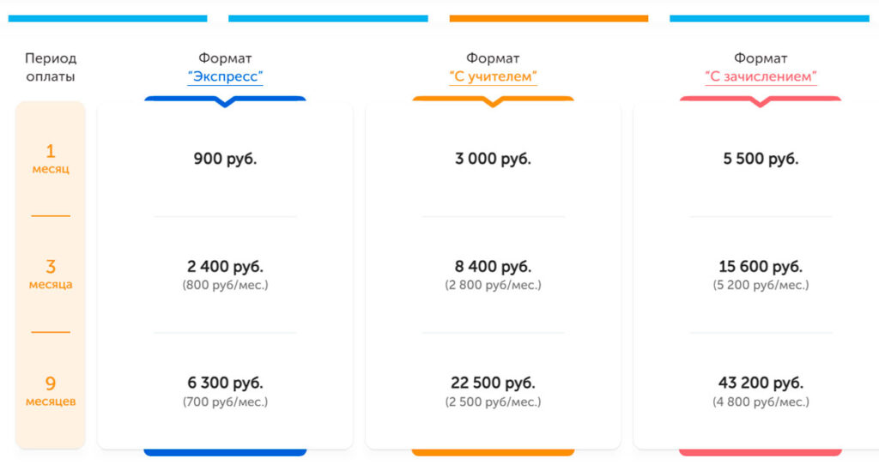This screenshot has height=471, width=879.
Task: Select the 1 месяц payment period
Action: tap(51, 159)
